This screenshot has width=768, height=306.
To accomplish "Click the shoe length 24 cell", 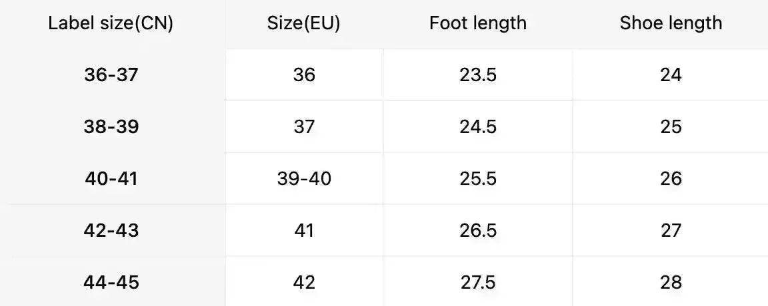I will (x=671, y=75).
